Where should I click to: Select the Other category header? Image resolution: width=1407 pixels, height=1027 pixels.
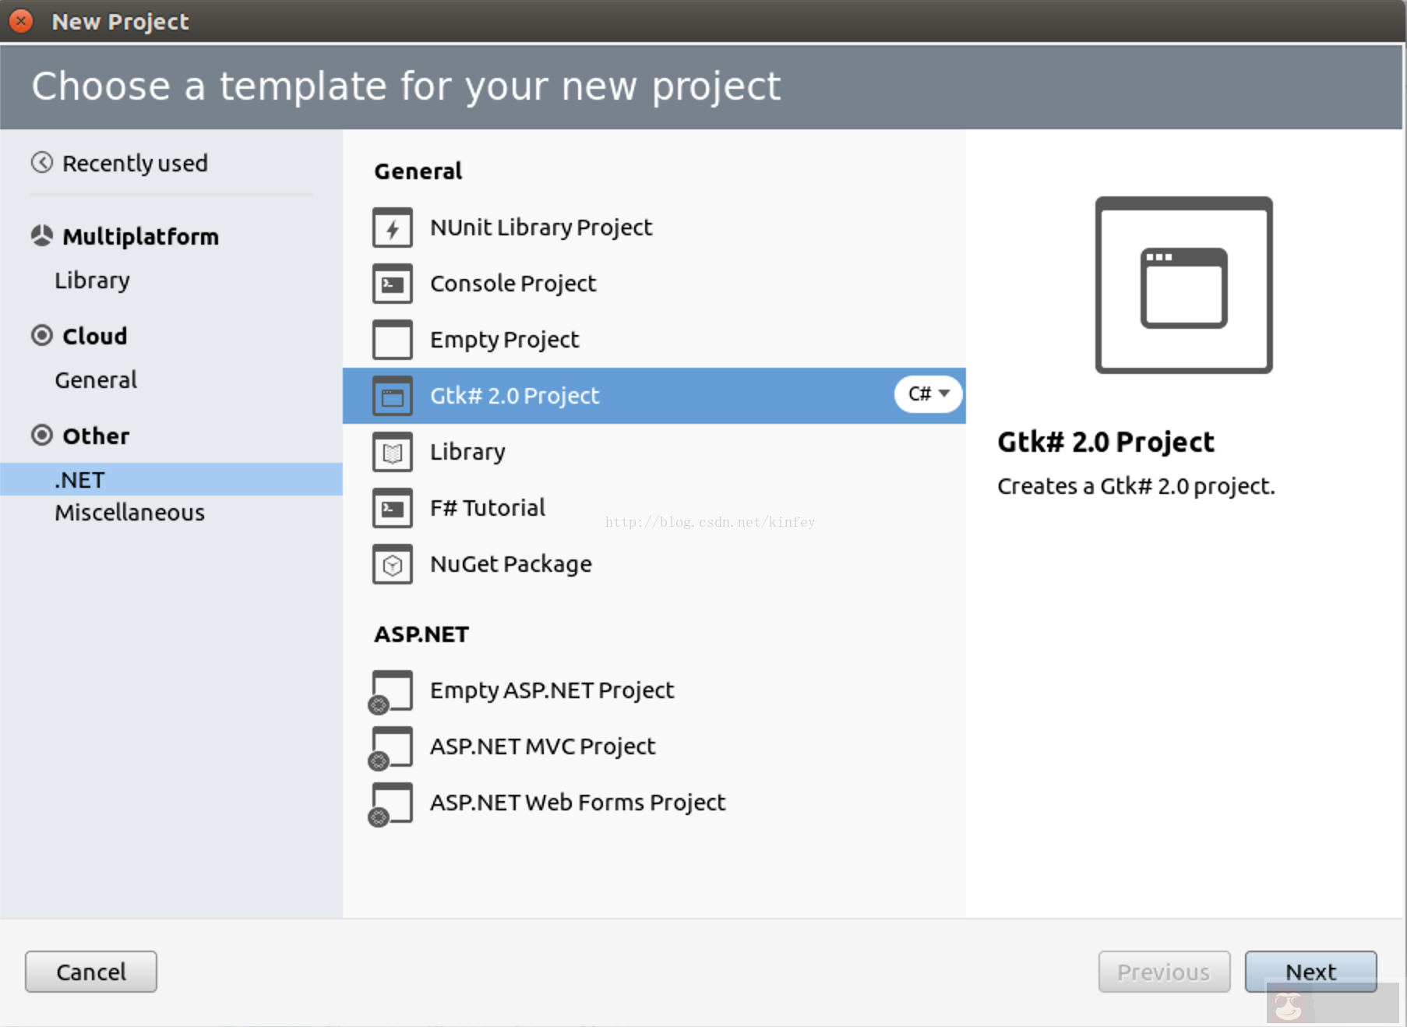coord(96,436)
